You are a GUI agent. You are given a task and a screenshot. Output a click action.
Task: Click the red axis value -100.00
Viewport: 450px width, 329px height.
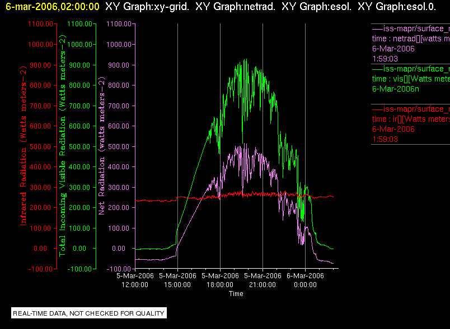coord(40,269)
